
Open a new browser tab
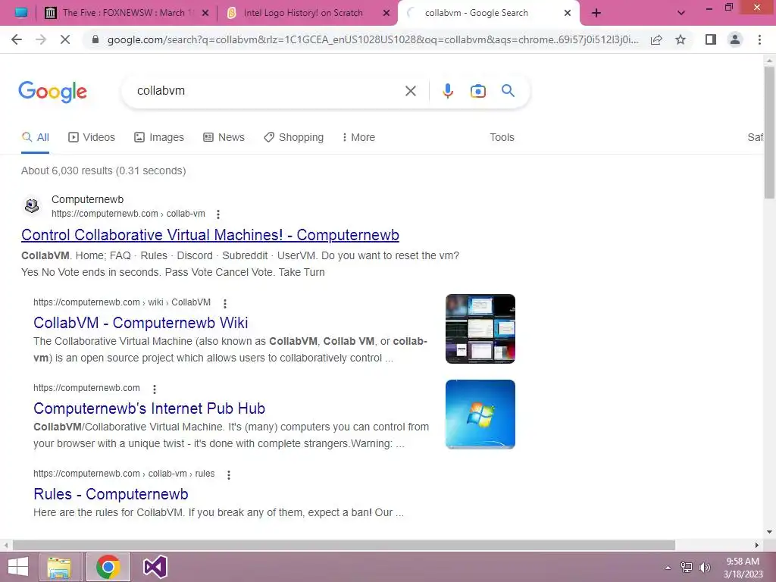click(x=596, y=13)
